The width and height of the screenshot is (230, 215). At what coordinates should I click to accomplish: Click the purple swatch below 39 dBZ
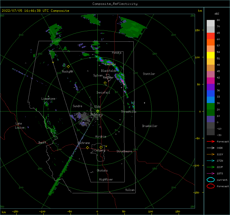[x=211, y=87]
